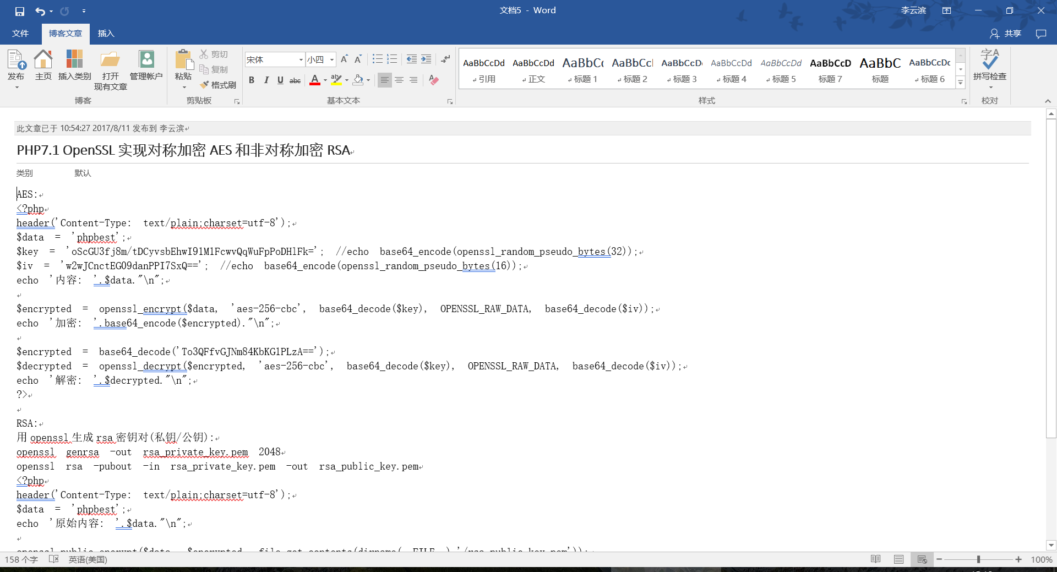Apply the red font color swatch
This screenshot has height=572, width=1057.
pos(315,80)
